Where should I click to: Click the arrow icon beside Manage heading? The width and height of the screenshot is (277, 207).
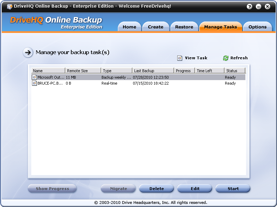coord(28,52)
